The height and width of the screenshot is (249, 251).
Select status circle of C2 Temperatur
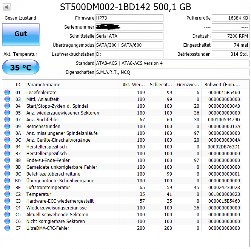point(7,194)
